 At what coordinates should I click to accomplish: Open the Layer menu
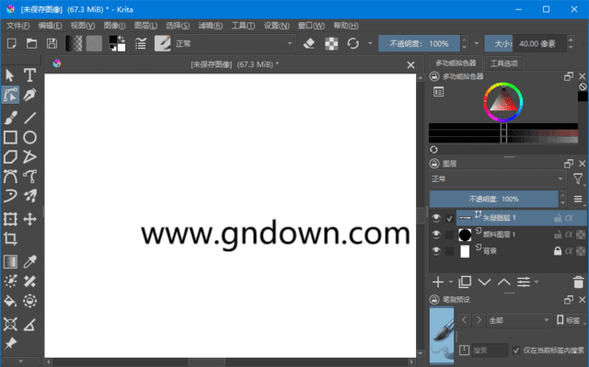pos(145,26)
